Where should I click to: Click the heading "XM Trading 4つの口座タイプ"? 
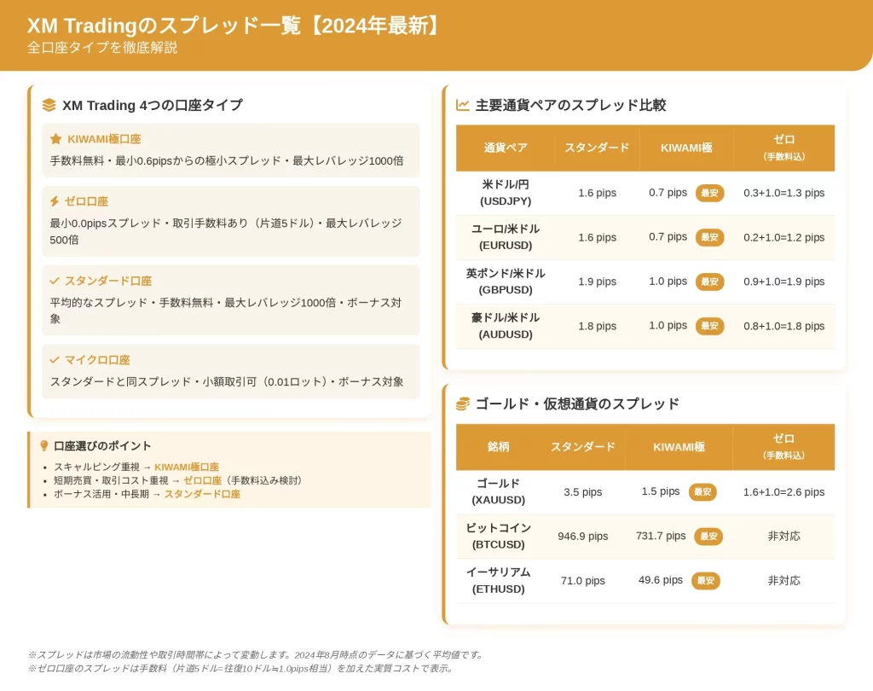153,105
